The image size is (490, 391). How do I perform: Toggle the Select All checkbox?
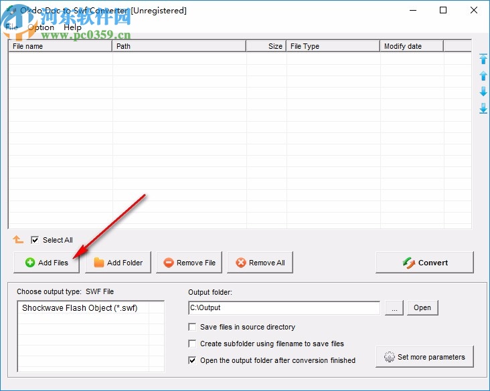tap(35, 240)
